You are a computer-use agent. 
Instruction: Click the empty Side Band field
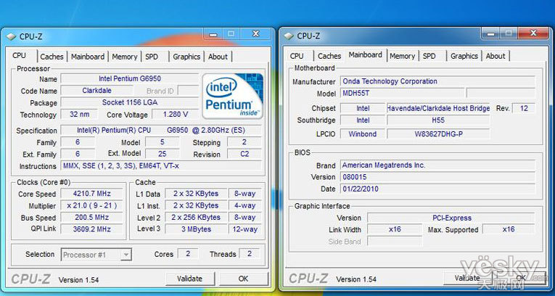click(395, 242)
